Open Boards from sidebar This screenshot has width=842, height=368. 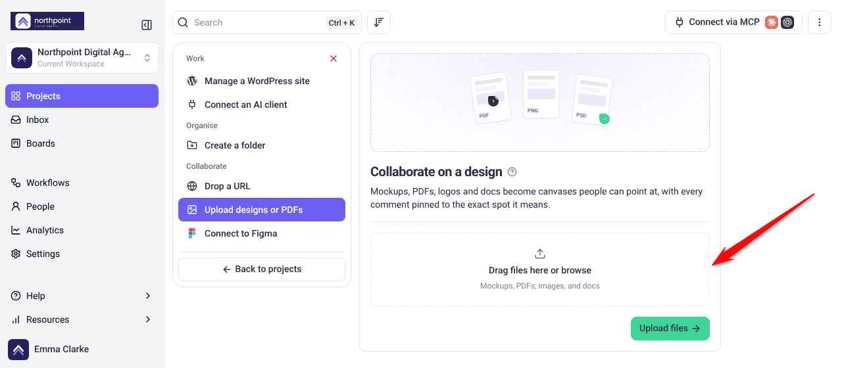tap(82, 143)
